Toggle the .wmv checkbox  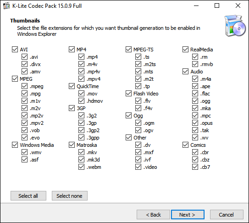click(24, 152)
